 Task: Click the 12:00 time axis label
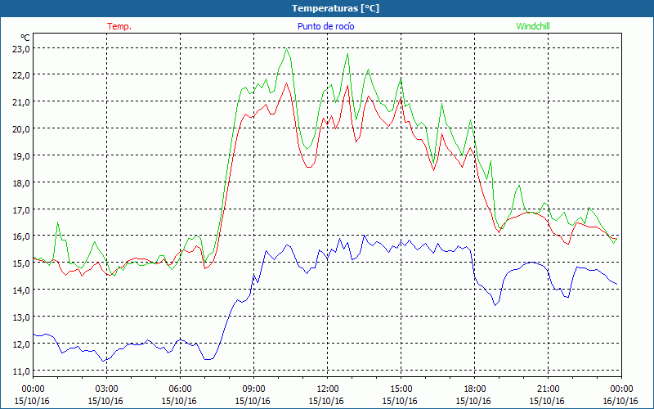[328, 389]
